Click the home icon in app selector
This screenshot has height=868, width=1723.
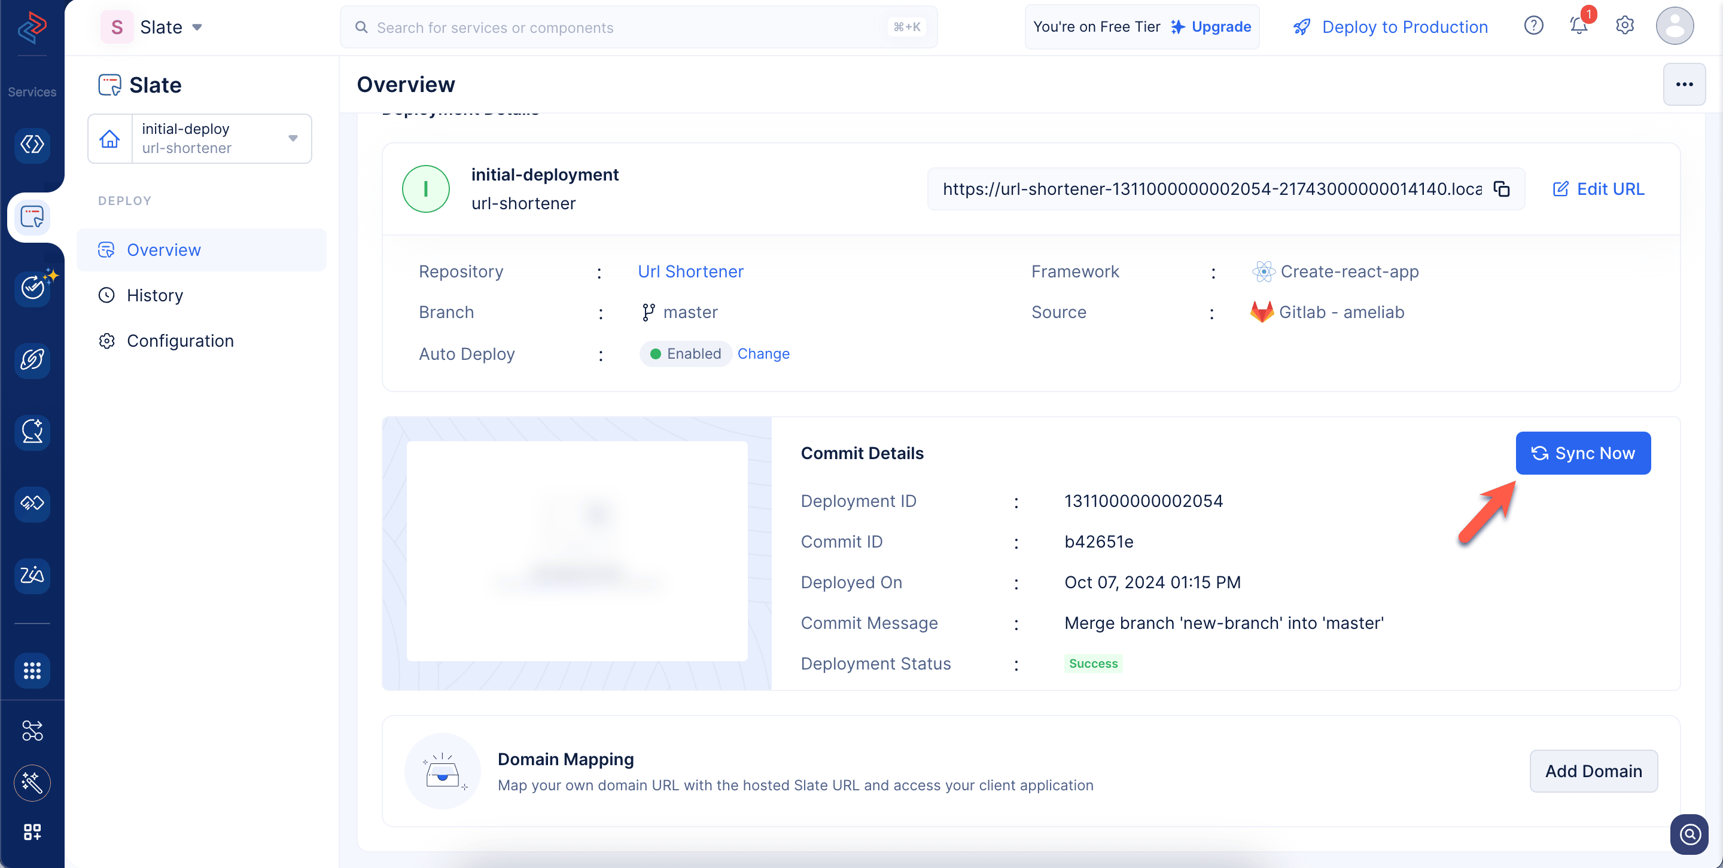click(109, 139)
